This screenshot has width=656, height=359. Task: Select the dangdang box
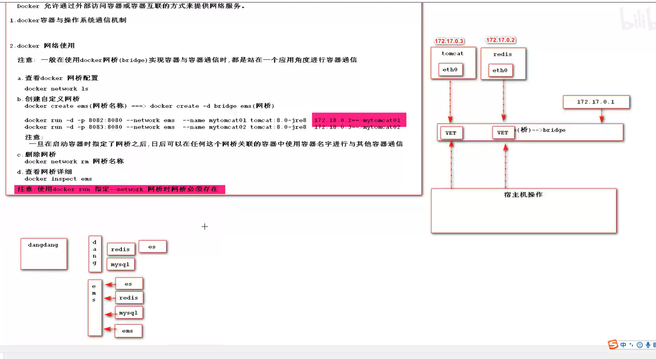44,254
